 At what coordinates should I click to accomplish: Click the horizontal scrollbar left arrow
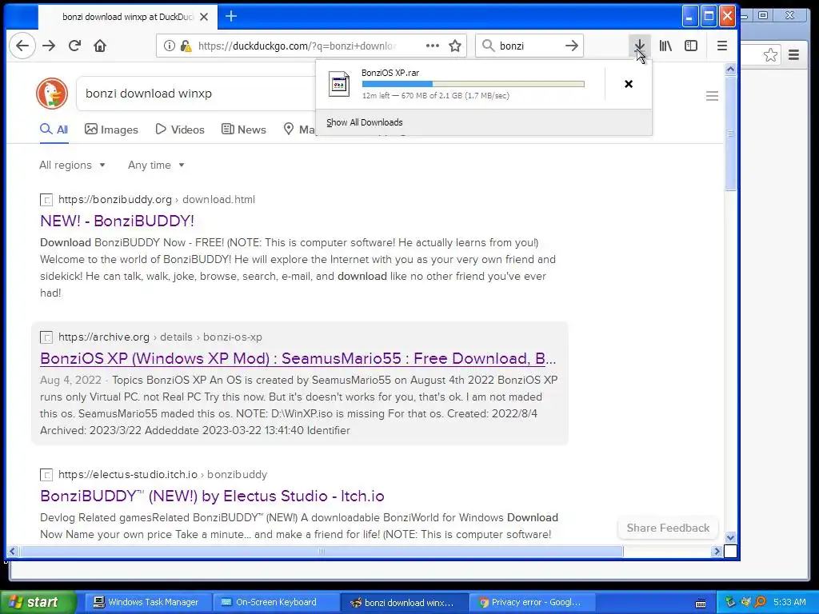(13, 552)
